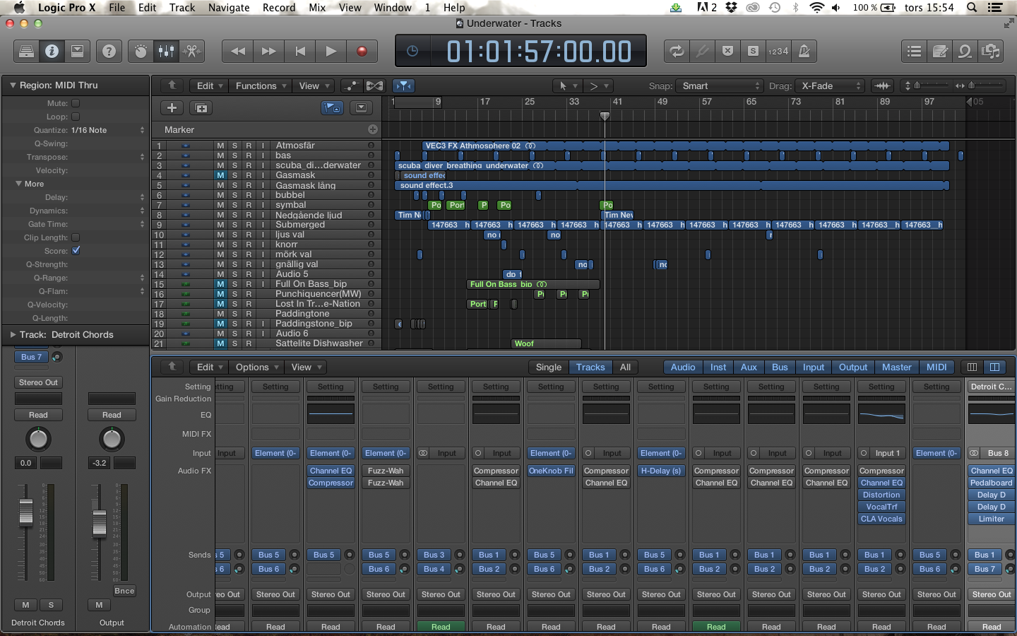The width and height of the screenshot is (1017, 636).
Task: Mute the Gasmask track
Action: click(x=220, y=175)
